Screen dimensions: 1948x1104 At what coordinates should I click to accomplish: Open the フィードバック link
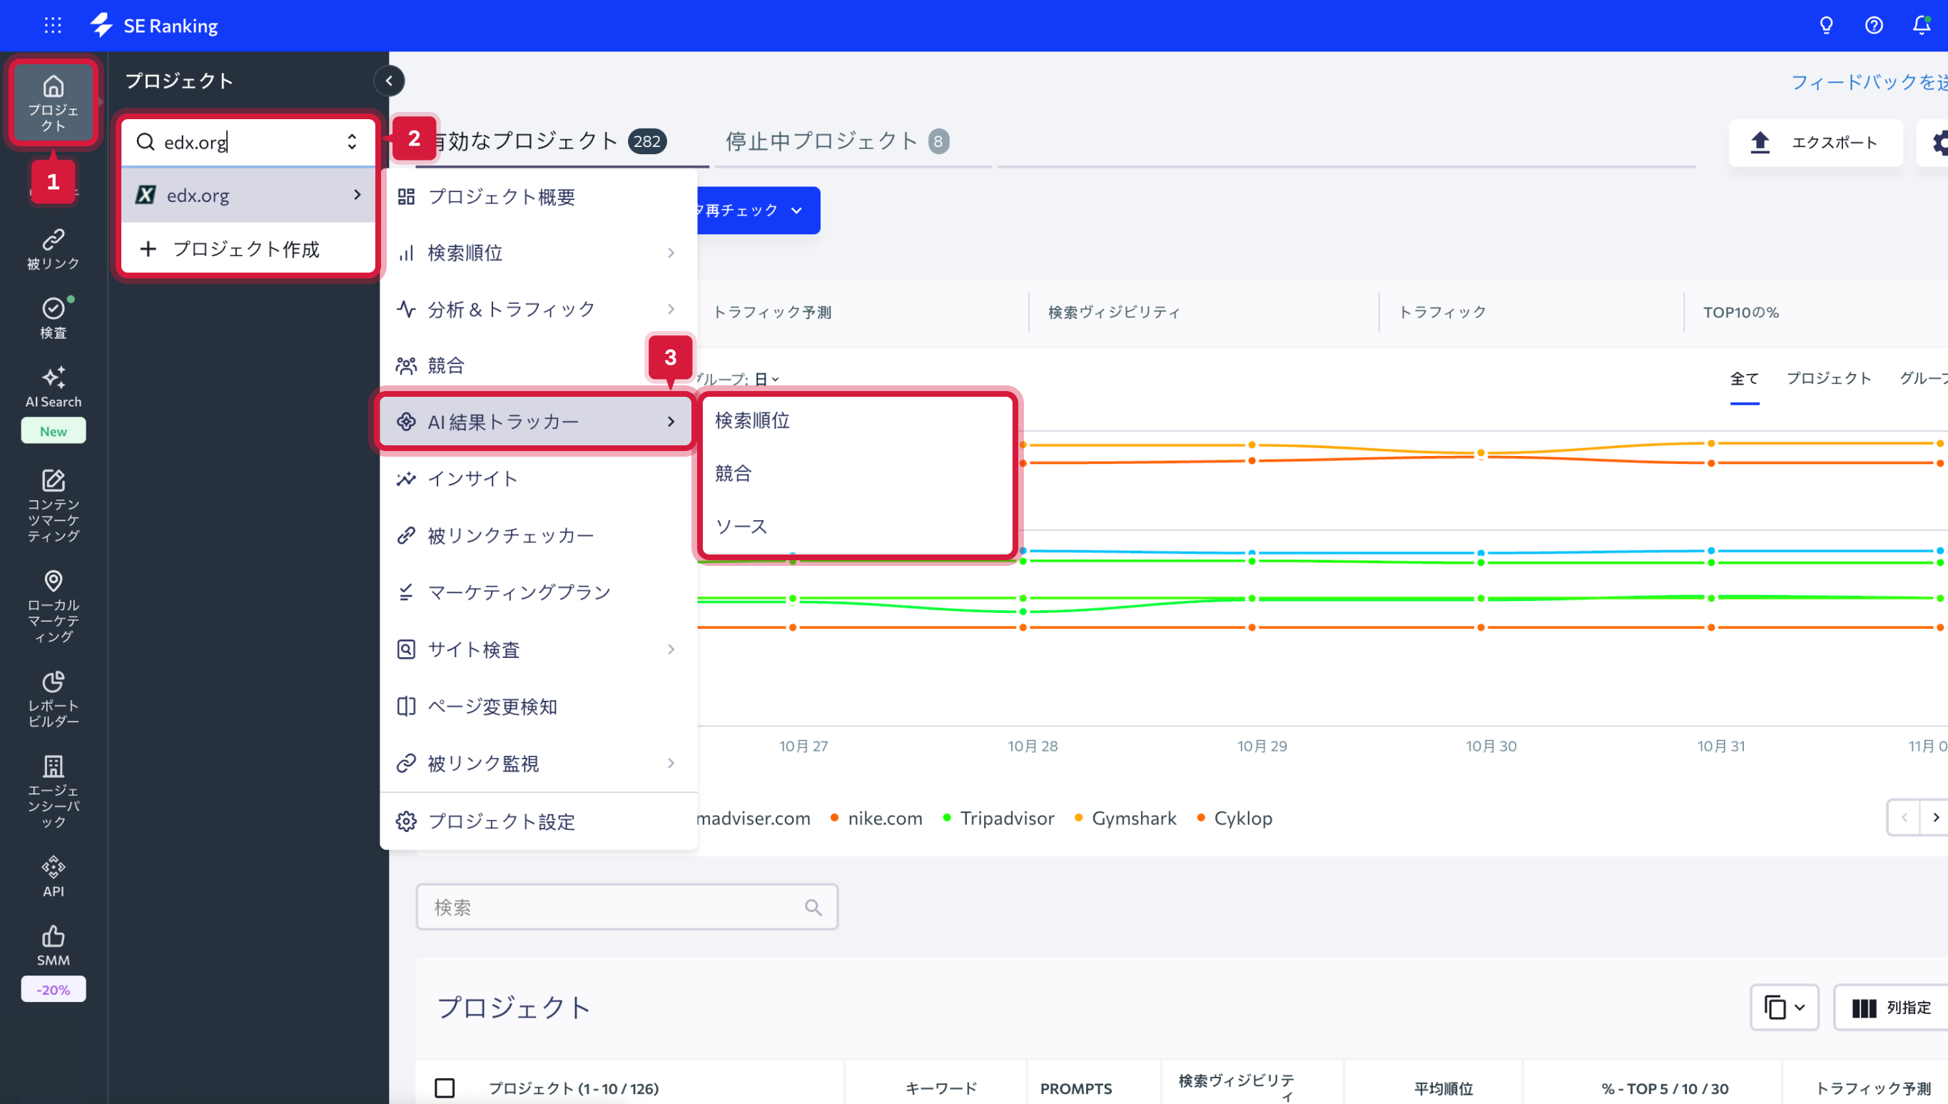coord(1865,82)
